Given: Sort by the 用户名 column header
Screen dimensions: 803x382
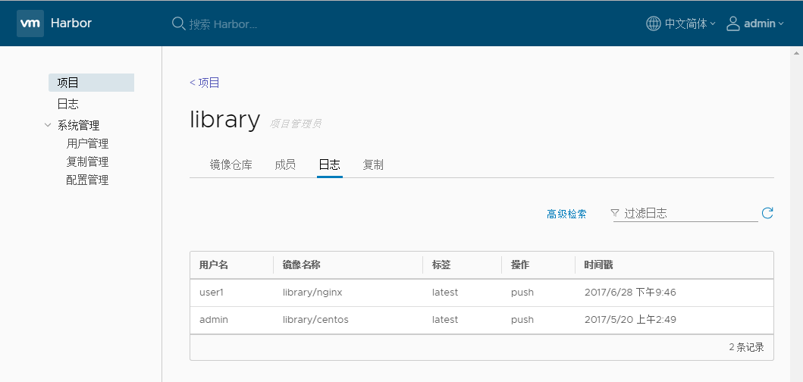Looking at the screenshot, I should [214, 265].
